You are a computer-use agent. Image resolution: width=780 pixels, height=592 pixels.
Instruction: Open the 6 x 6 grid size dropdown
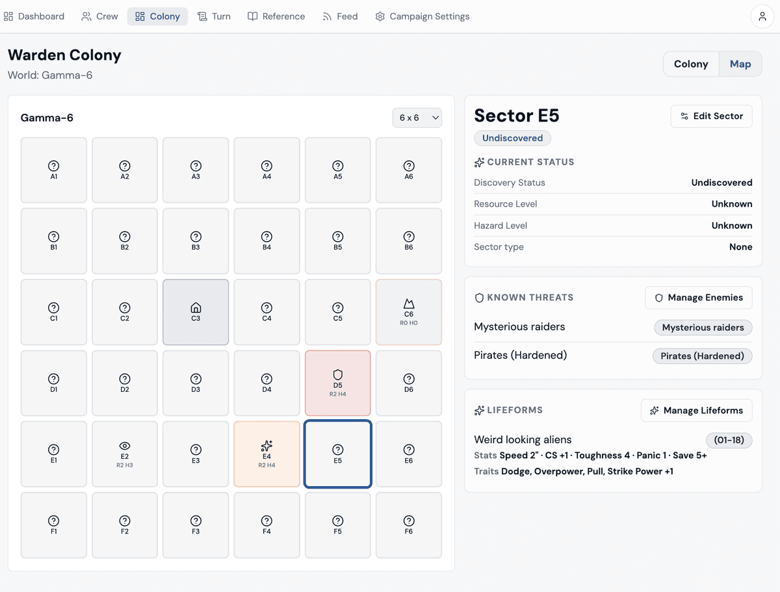click(417, 118)
